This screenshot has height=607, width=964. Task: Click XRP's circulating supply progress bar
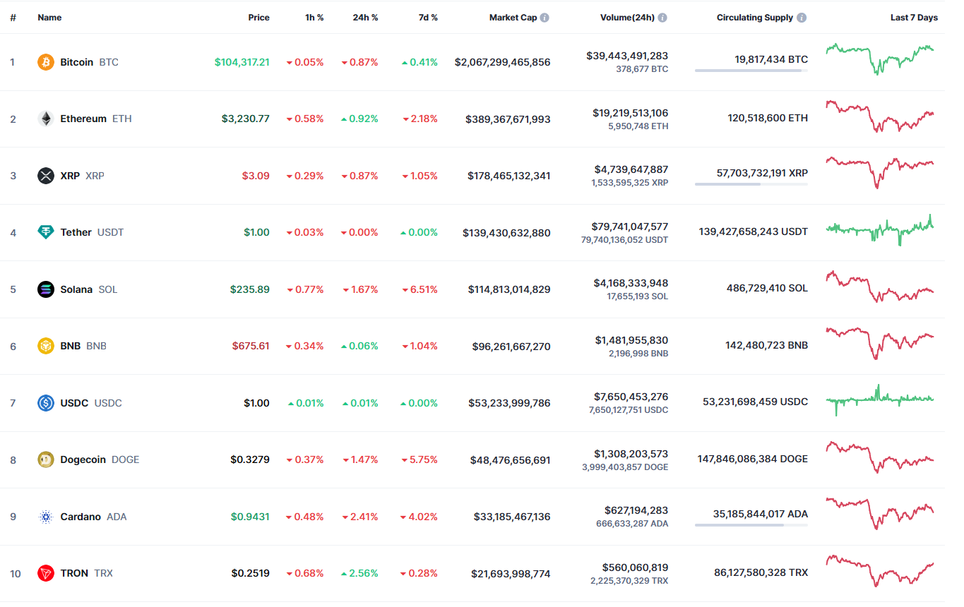click(x=751, y=184)
